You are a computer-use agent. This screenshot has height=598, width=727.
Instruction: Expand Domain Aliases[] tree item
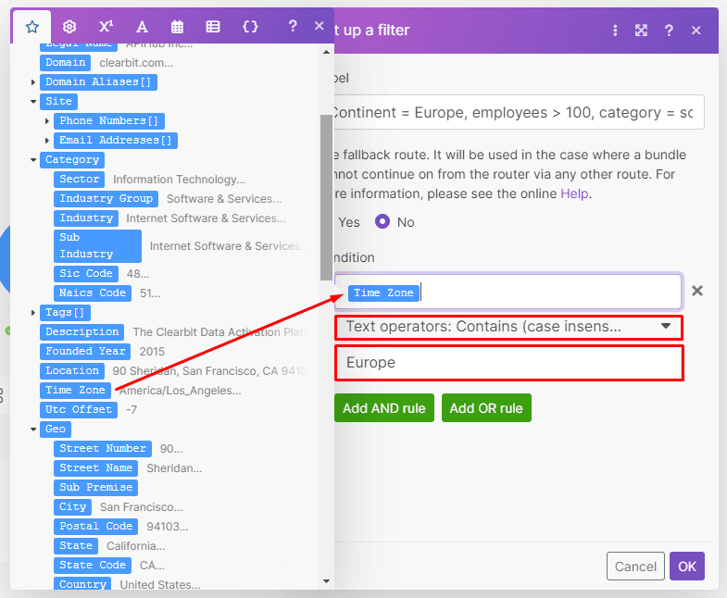[x=33, y=82]
